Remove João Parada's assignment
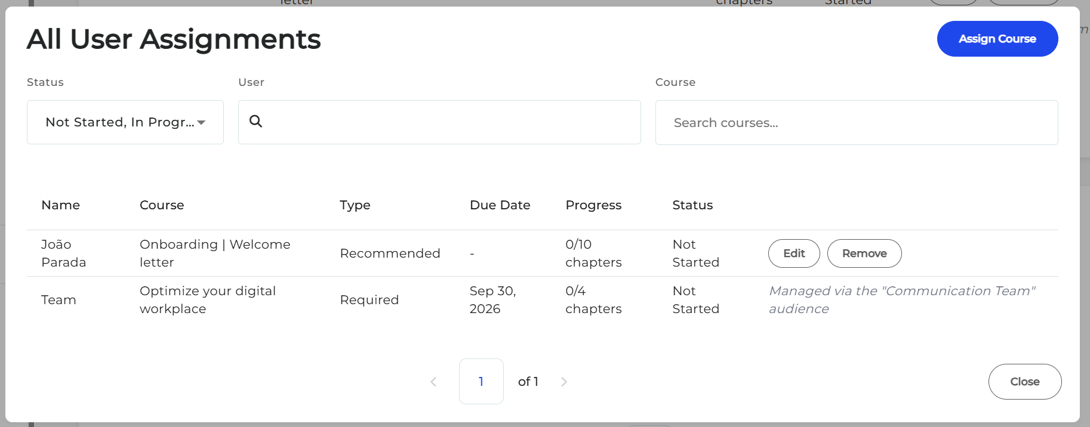Viewport: 1090px width, 427px height. pos(864,253)
